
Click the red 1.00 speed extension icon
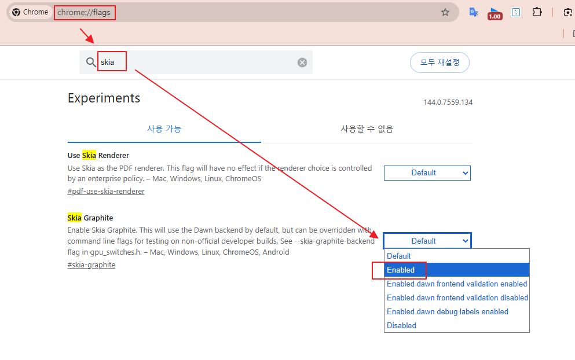pyautogui.click(x=495, y=13)
